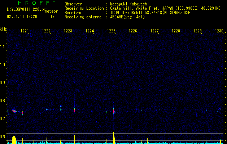
Task: Click the 1229 time marker
Action: 198,31
